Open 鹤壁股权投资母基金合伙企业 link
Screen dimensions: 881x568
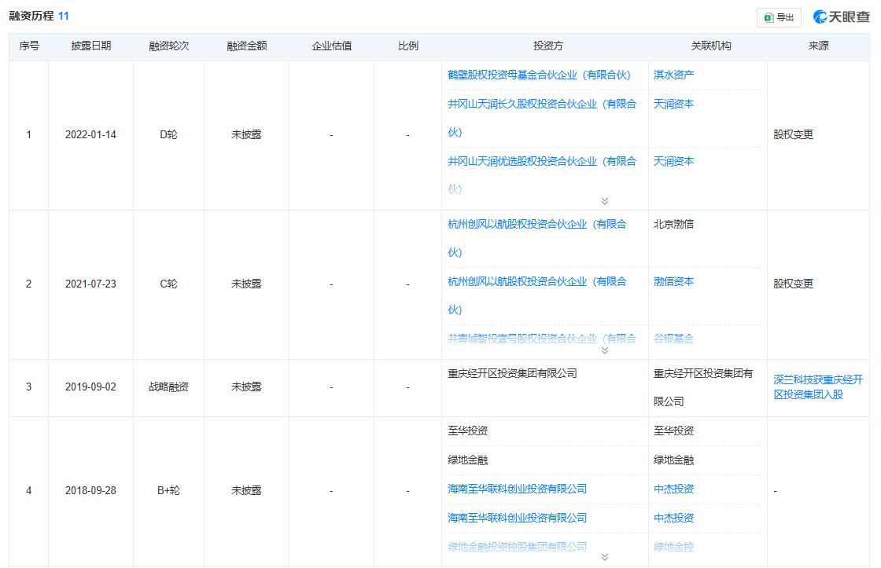click(539, 75)
